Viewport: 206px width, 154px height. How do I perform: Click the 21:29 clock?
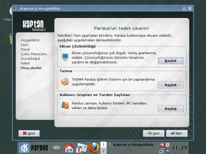click(179, 148)
